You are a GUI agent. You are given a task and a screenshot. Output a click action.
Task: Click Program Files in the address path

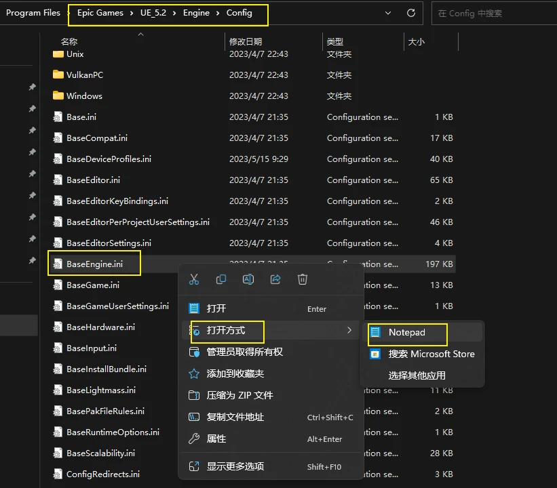pyautogui.click(x=33, y=13)
